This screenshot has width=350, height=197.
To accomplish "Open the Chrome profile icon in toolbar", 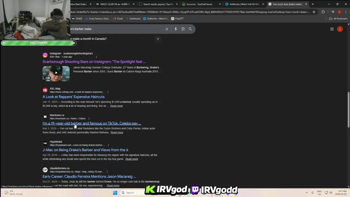I will [339, 12].
